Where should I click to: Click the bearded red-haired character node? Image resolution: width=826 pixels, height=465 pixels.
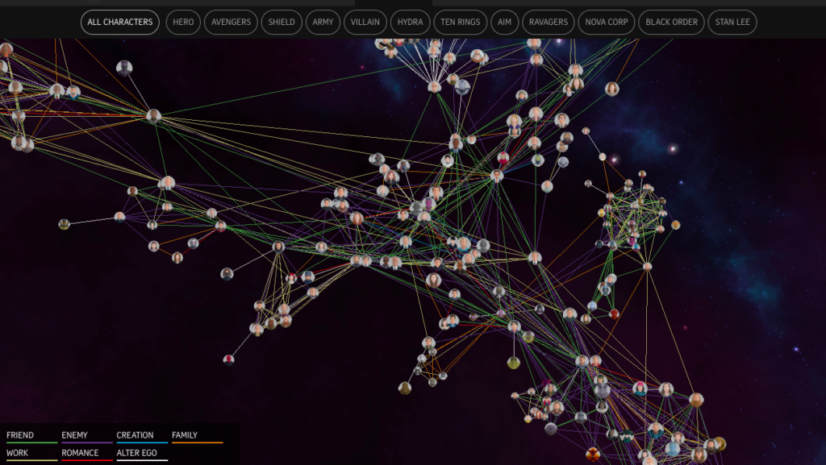[696, 400]
